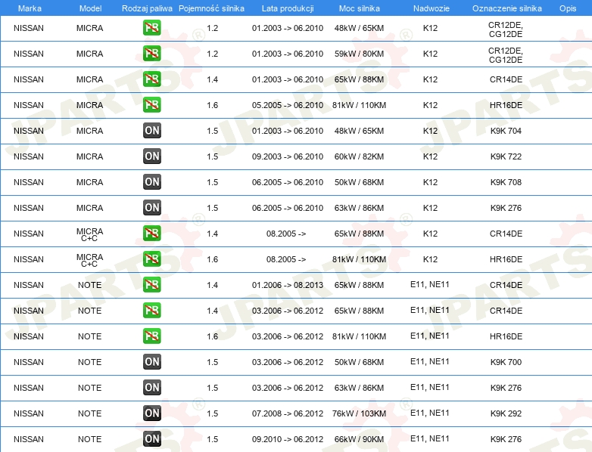Viewport: 592px width, 452px height.
Task: Click the power value 59kW / 80KM
Action: (x=359, y=54)
